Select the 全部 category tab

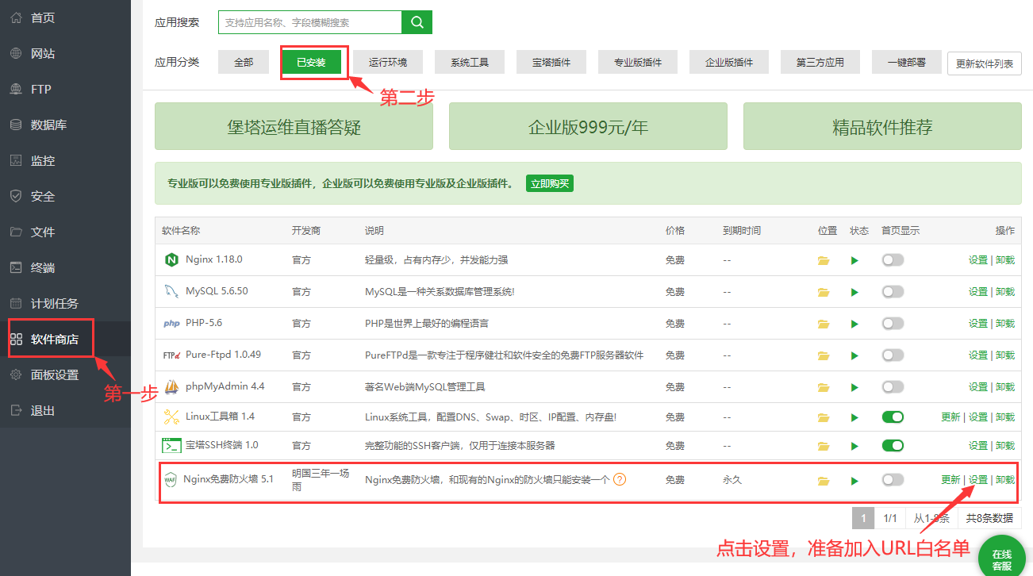click(x=244, y=62)
